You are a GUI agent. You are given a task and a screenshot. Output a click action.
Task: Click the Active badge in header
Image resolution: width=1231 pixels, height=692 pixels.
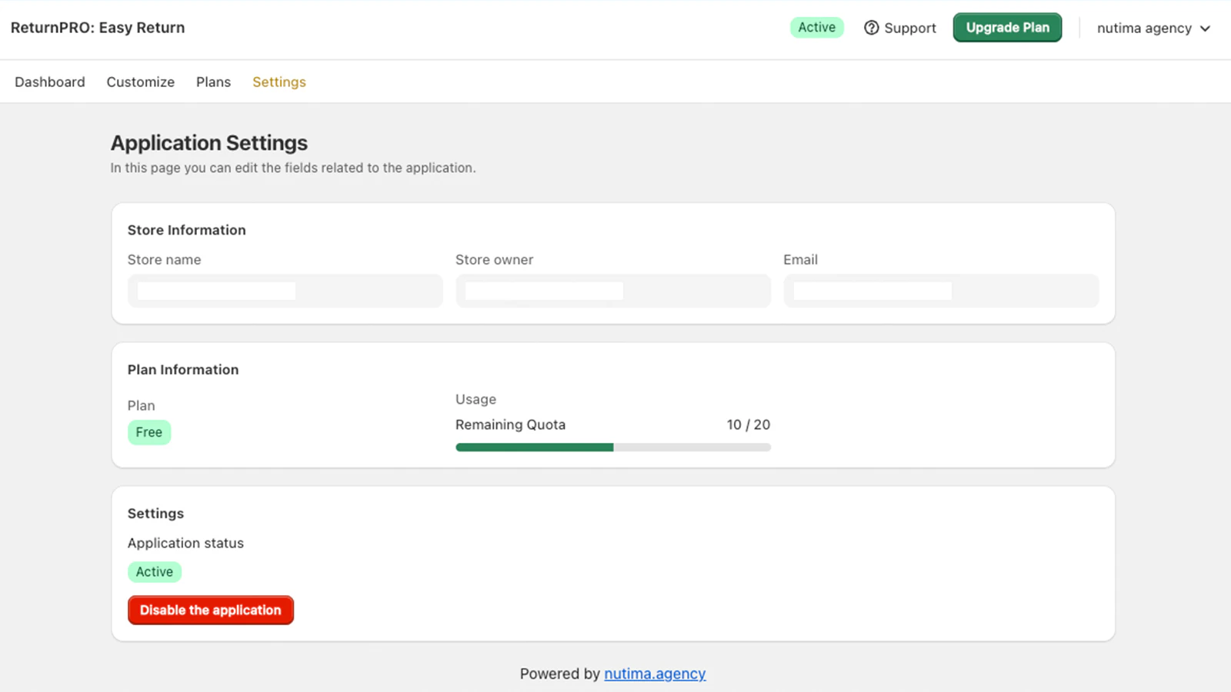pos(817,28)
